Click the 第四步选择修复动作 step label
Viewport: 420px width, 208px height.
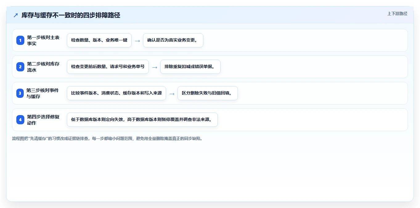point(43,120)
